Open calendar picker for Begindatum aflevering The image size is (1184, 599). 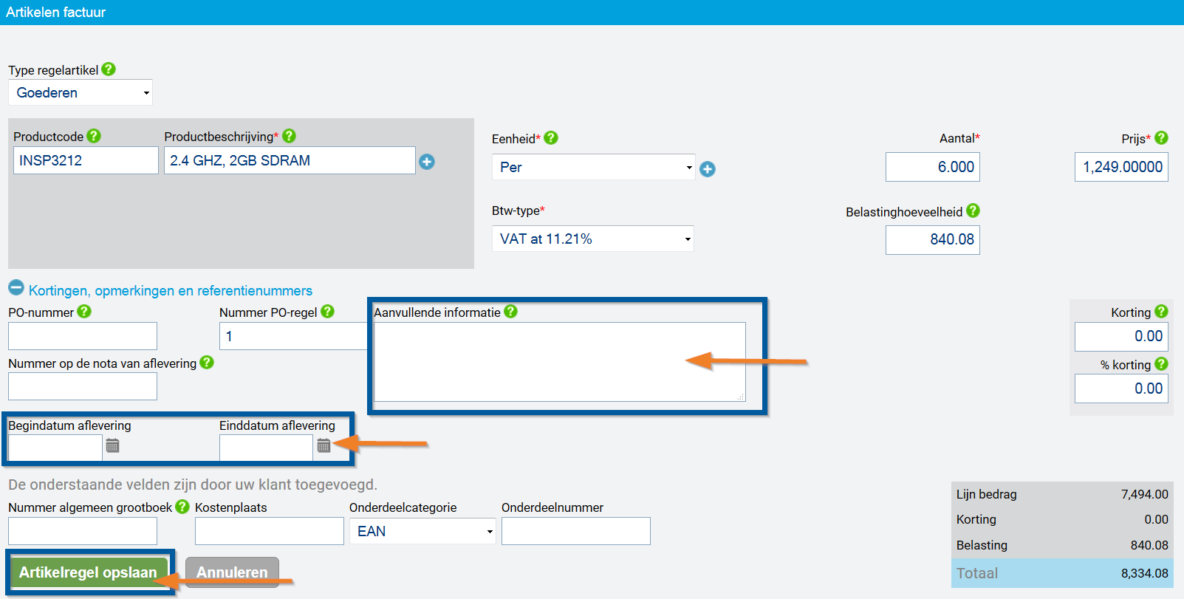[112, 445]
